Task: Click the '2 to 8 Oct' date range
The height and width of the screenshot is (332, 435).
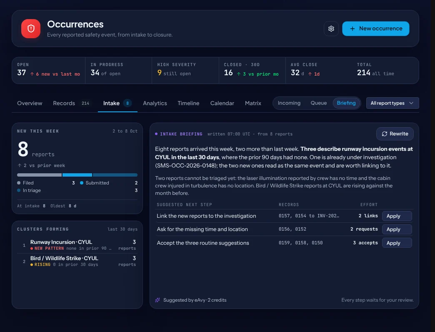Action: pos(125,131)
